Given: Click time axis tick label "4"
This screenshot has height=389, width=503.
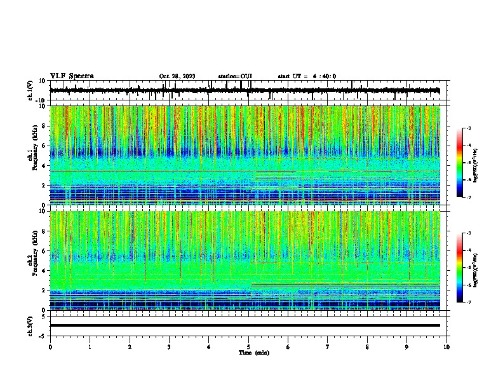Looking at the screenshot, I should point(208,347).
